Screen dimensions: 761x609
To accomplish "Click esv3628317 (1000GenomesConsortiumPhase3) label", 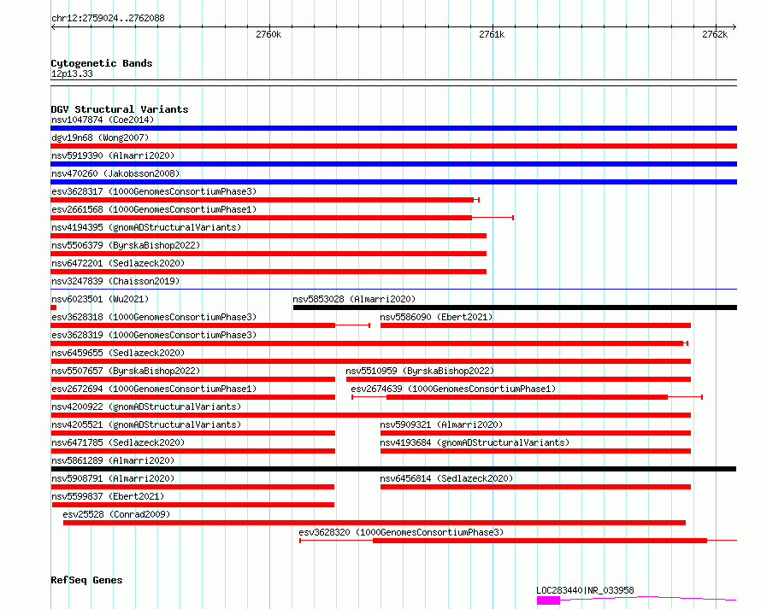I will coord(154,191).
